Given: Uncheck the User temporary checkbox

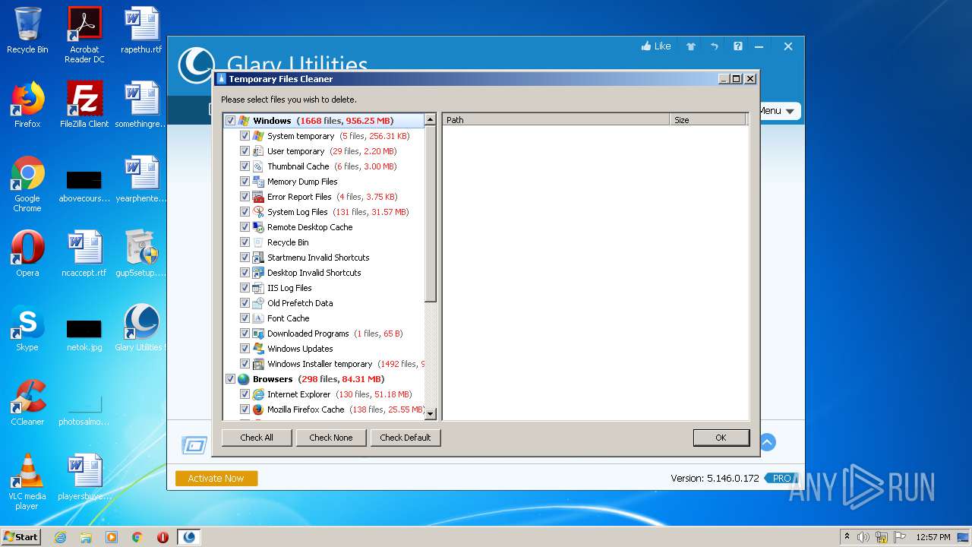Looking at the screenshot, I should tap(245, 151).
